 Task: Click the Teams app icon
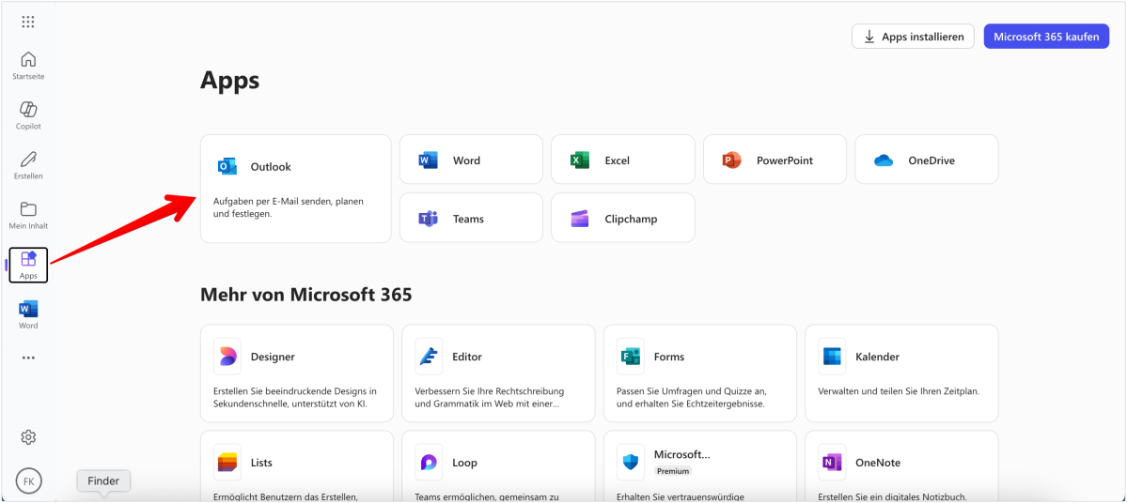(x=429, y=218)
